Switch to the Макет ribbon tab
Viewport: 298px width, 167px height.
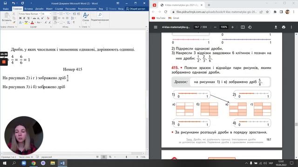(x=49, y=9)
